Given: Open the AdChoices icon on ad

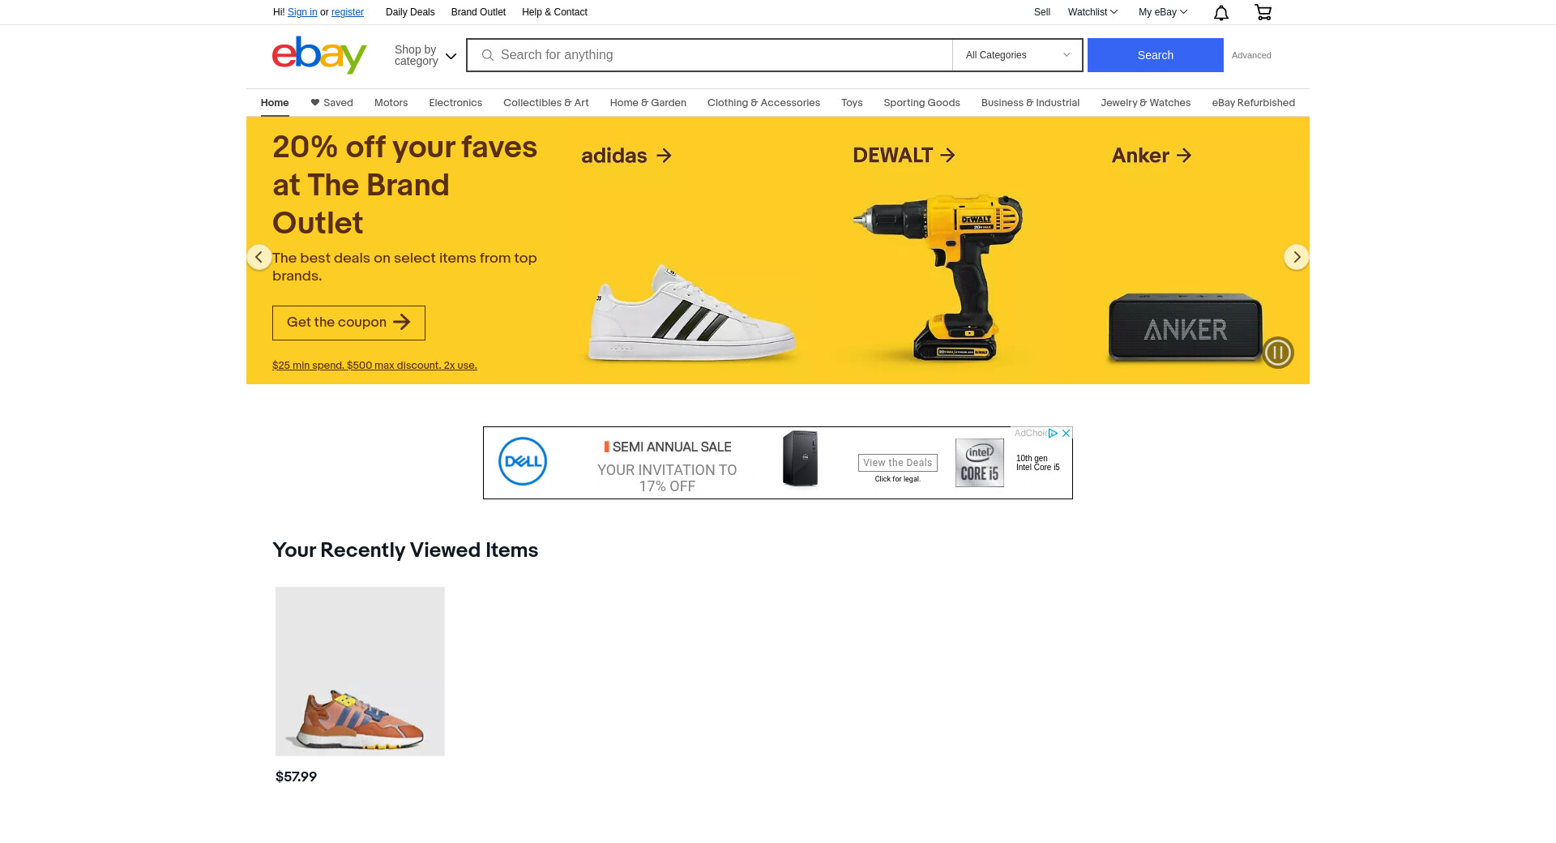Looking at the screenshot, I should [x=1053, y=433].
